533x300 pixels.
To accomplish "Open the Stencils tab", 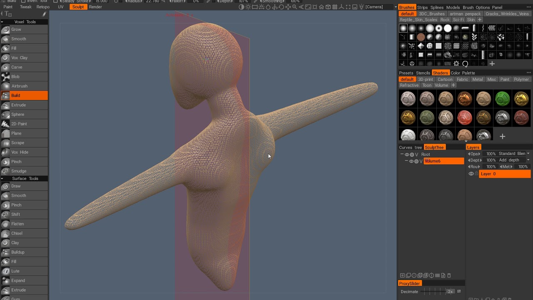I will 423,73.
